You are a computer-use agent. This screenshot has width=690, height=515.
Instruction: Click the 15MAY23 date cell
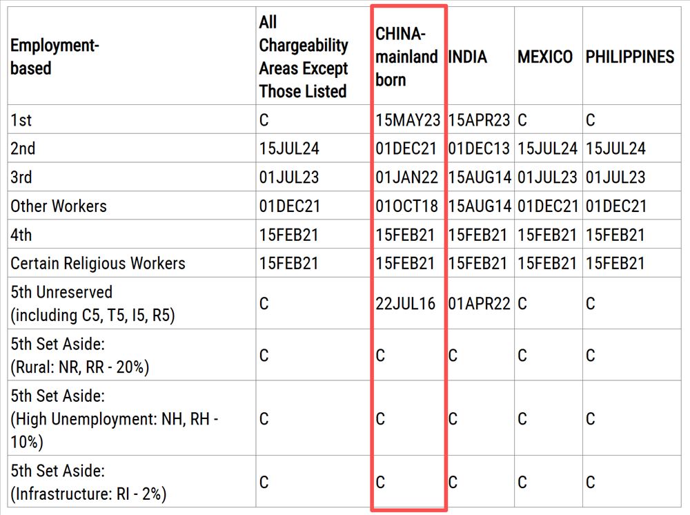pyautogui.click(x=408, y=120)
